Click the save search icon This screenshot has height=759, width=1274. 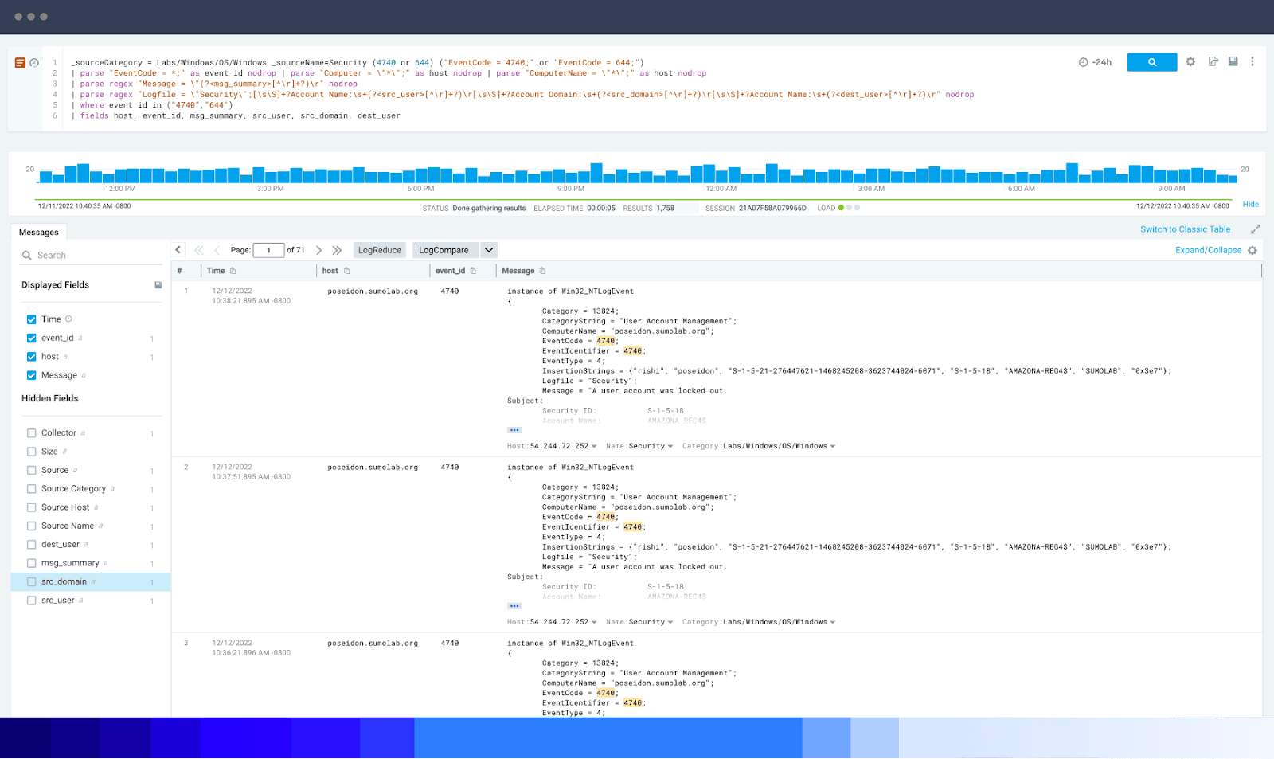(1233, 61)
